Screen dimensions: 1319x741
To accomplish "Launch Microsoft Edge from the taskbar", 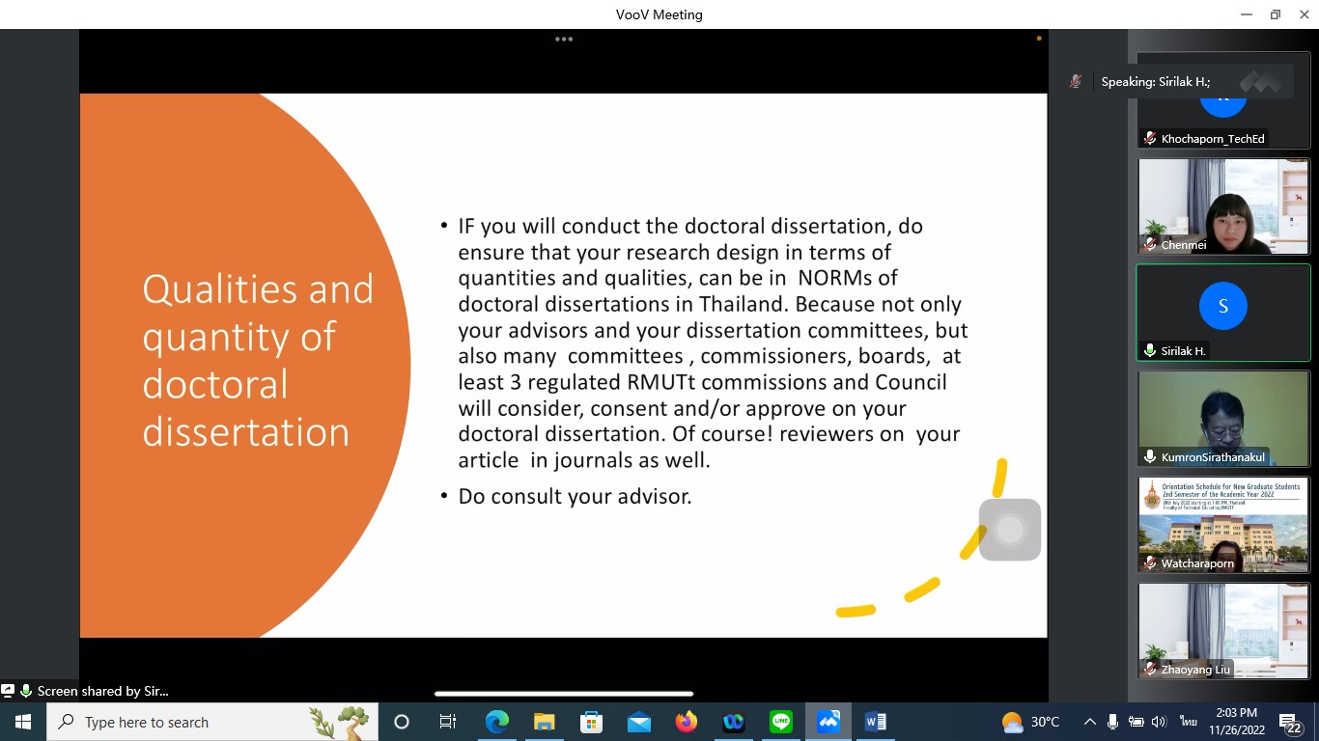I will (x=496, y=722).
